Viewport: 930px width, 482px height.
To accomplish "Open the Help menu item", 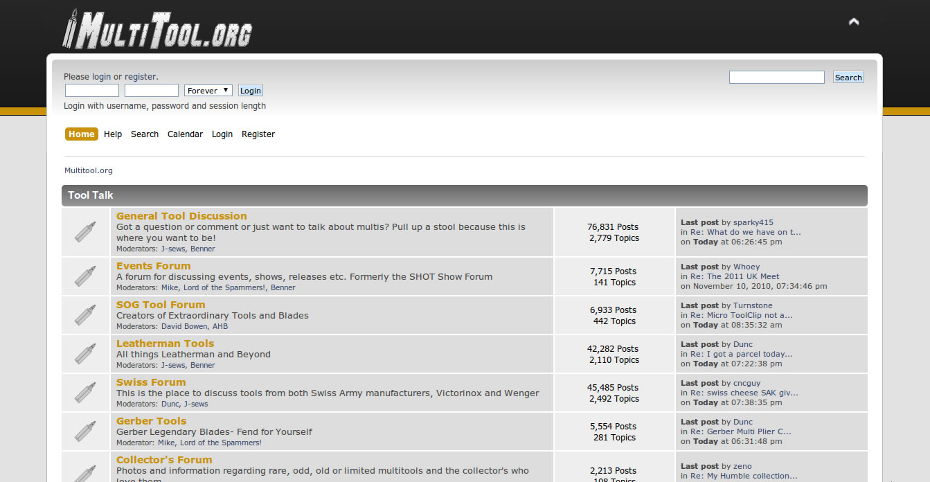I will pyautogui.click(x=113, y=134).
